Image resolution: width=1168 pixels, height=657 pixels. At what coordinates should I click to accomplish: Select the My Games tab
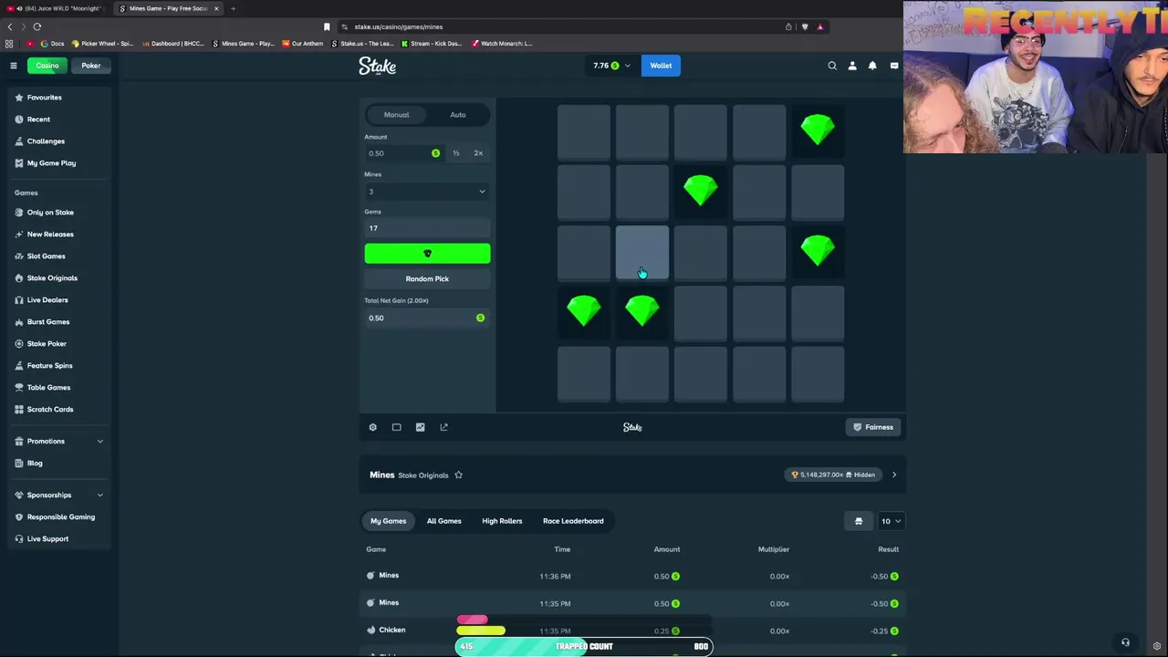(389, 521)
